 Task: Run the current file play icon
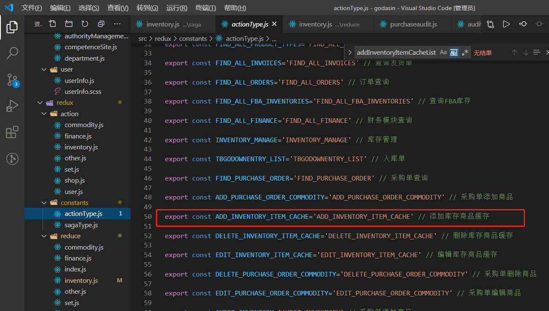[506, 24]
